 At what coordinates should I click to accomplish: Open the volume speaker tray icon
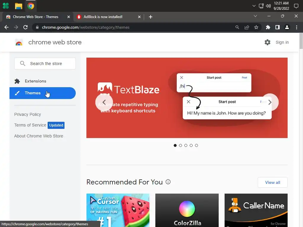click(x=268, y=6)
